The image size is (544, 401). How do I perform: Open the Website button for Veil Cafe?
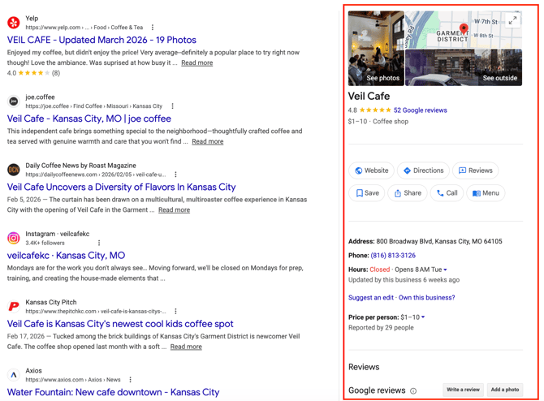371,170
